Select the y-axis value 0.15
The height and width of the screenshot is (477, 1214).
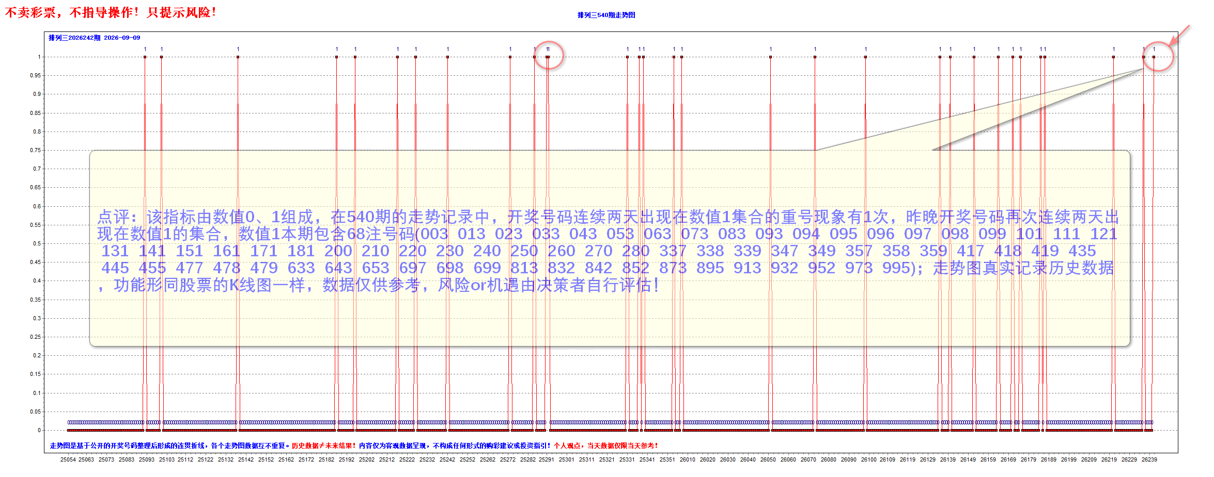(x=35, y=374)
